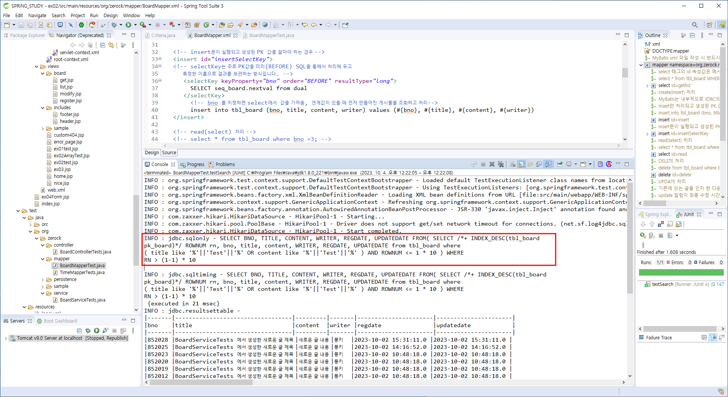Clear the Console output
Screen dimensions: 728x397
(512, 164)
